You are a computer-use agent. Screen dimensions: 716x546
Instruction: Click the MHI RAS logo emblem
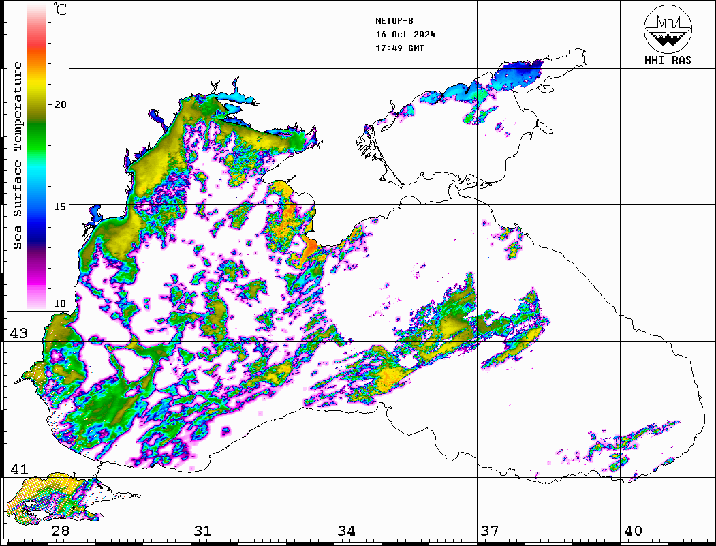pyautogui.click(x=668, y=29)
